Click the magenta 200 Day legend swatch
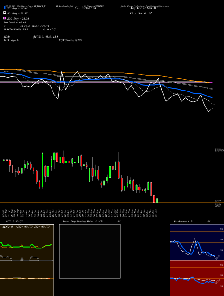Image resolution: width=224 pixels, height=296 pixels. pyautogui.click(x=4, y=18)
